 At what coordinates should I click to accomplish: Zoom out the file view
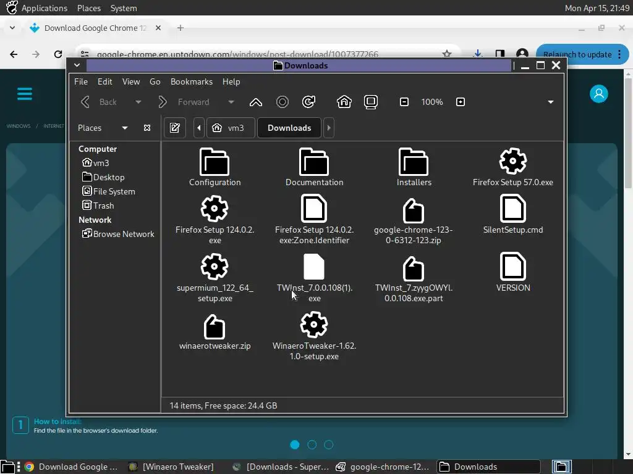tap(404, 102)
